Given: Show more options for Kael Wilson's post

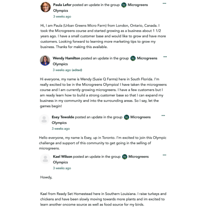Looking at the screenshot, I should [164, 155].
